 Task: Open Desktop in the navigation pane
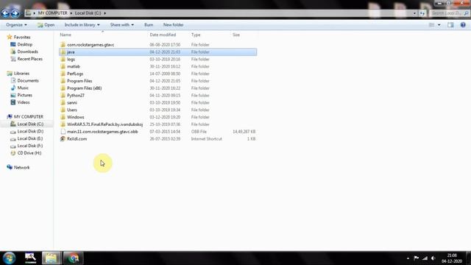click(24, 44)
